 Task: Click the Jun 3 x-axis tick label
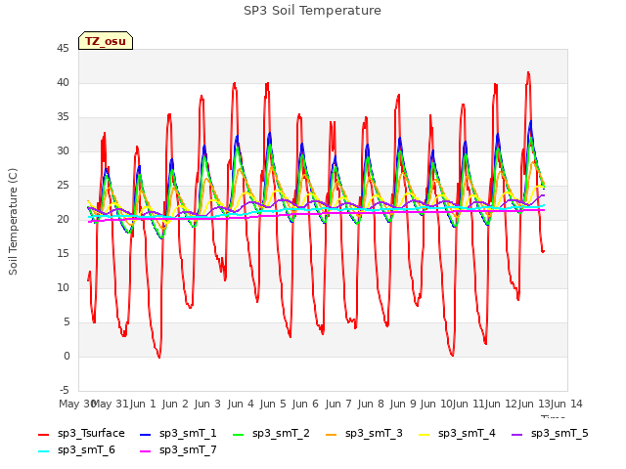(x=207, y=404)
